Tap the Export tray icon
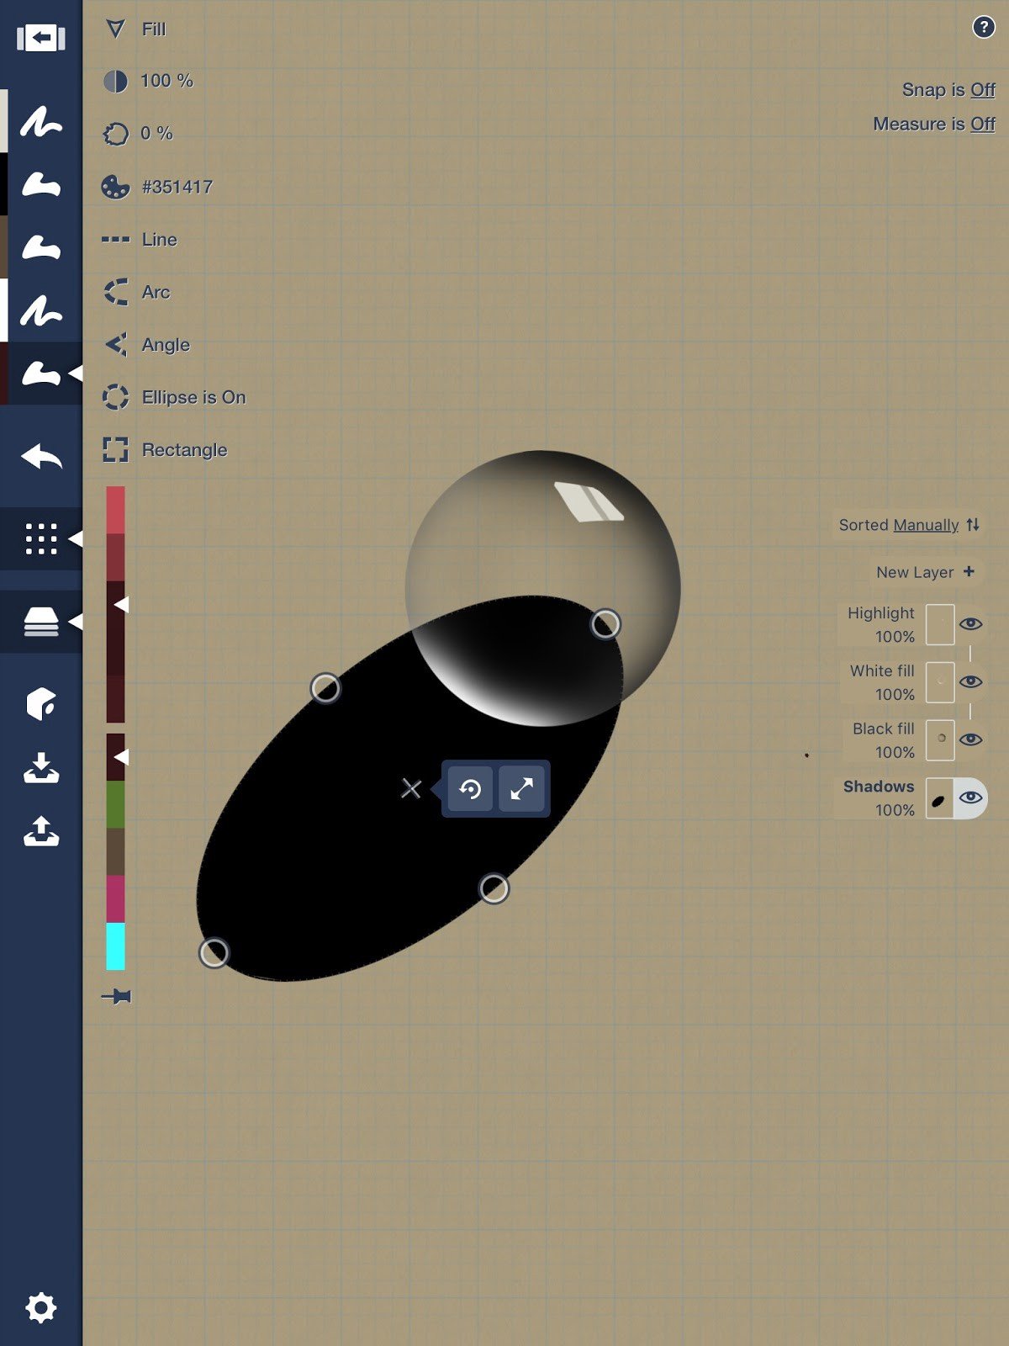 [x=41, y=830]
